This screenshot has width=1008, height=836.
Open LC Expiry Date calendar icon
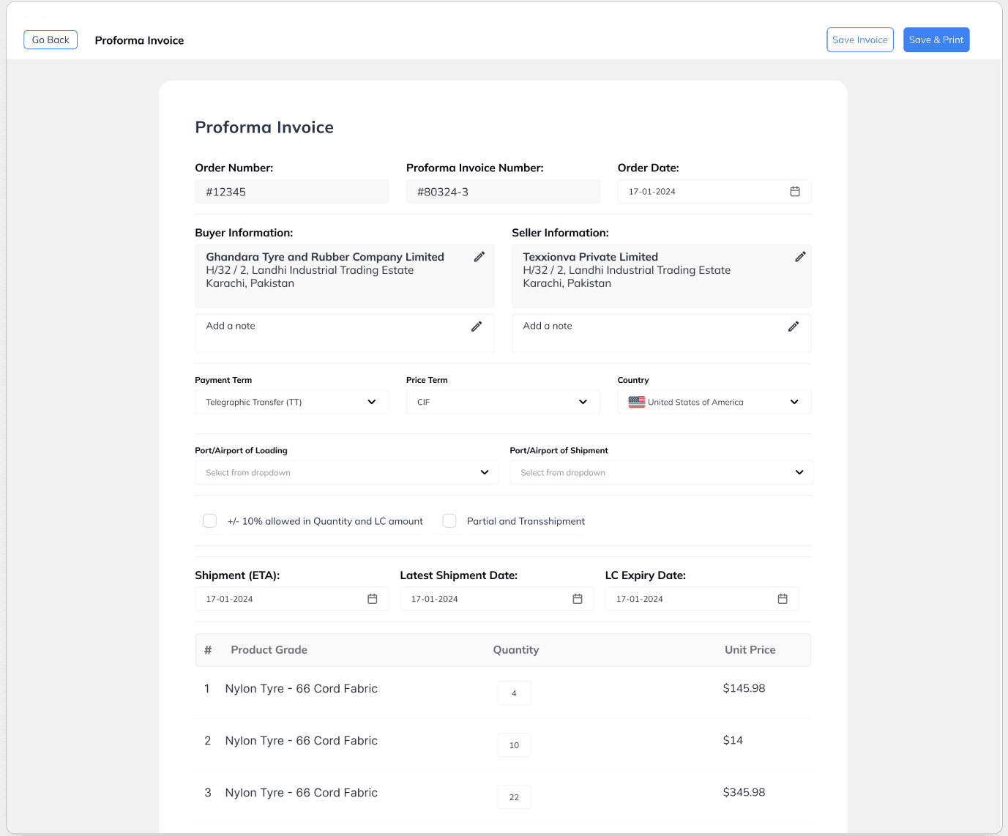pyautogui.click(x=782, y=599)
